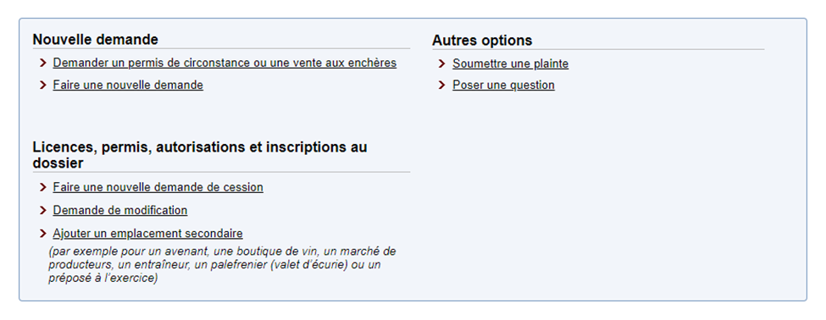Click chevron icon beside permis de circonstance
826x320 pixels.
43,63
